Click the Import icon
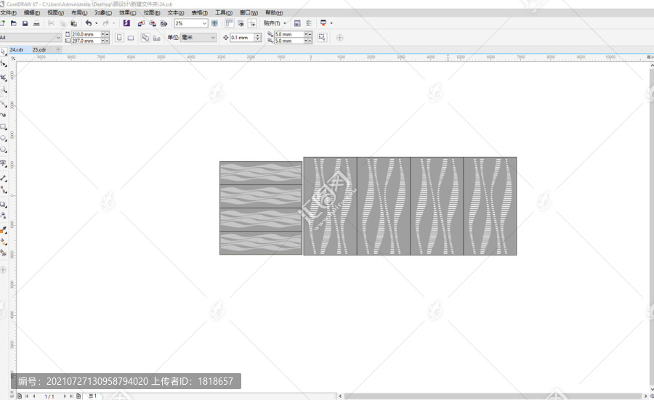The image size is (654, 400). tap(141, 23)
